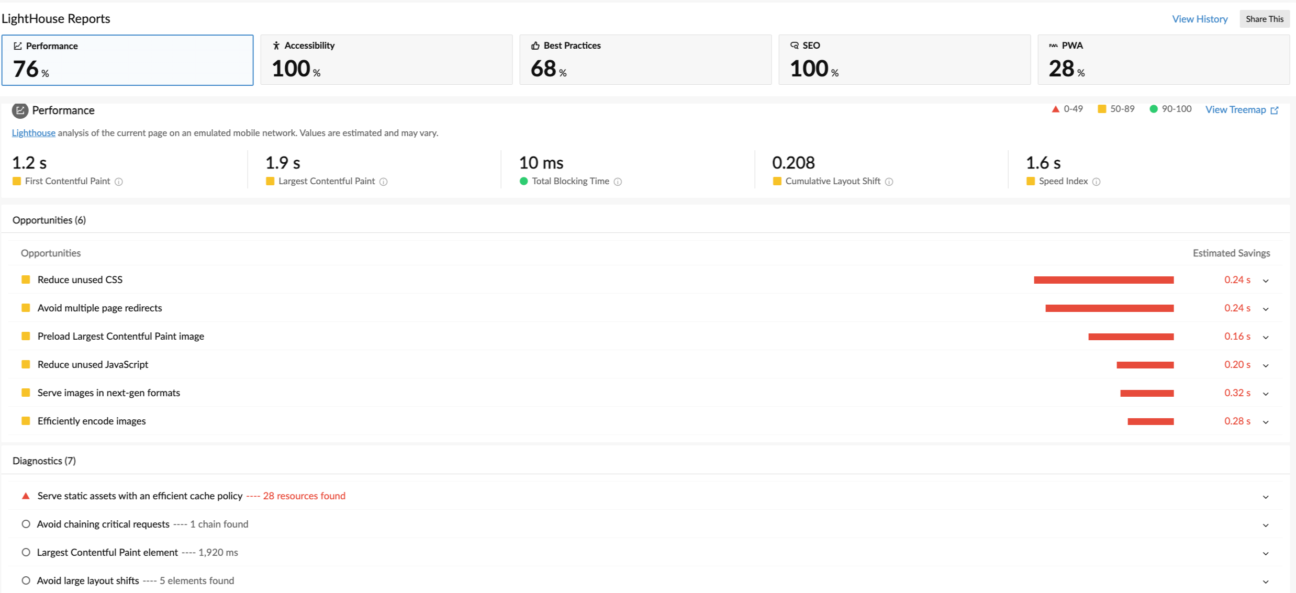This screenshot has width=1296, height=593.
Task: Click the Largest Contentful Paint info icon
Action: point(384,182)
